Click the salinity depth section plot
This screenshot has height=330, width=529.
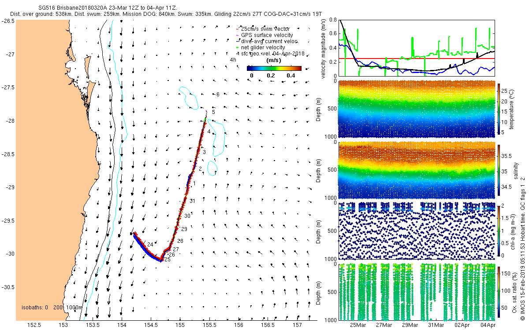pos(417,170)
